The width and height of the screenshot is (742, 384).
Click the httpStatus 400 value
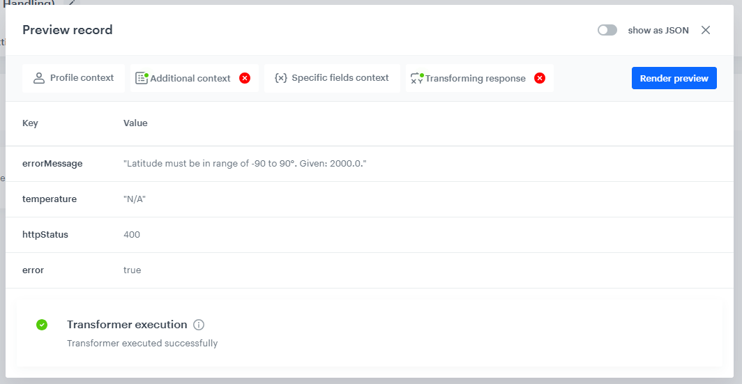click(x=132, y=235)
